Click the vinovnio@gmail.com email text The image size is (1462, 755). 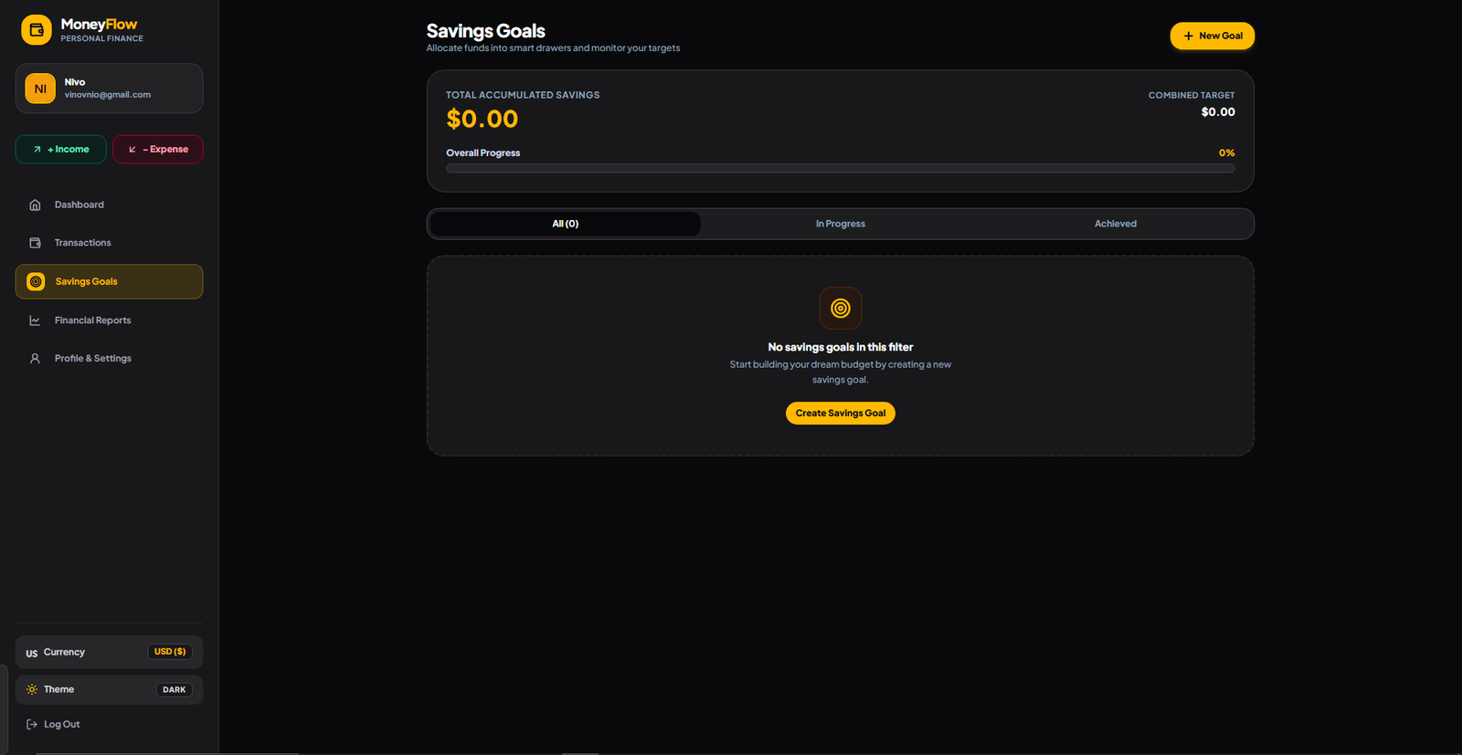tap(108, 95)
